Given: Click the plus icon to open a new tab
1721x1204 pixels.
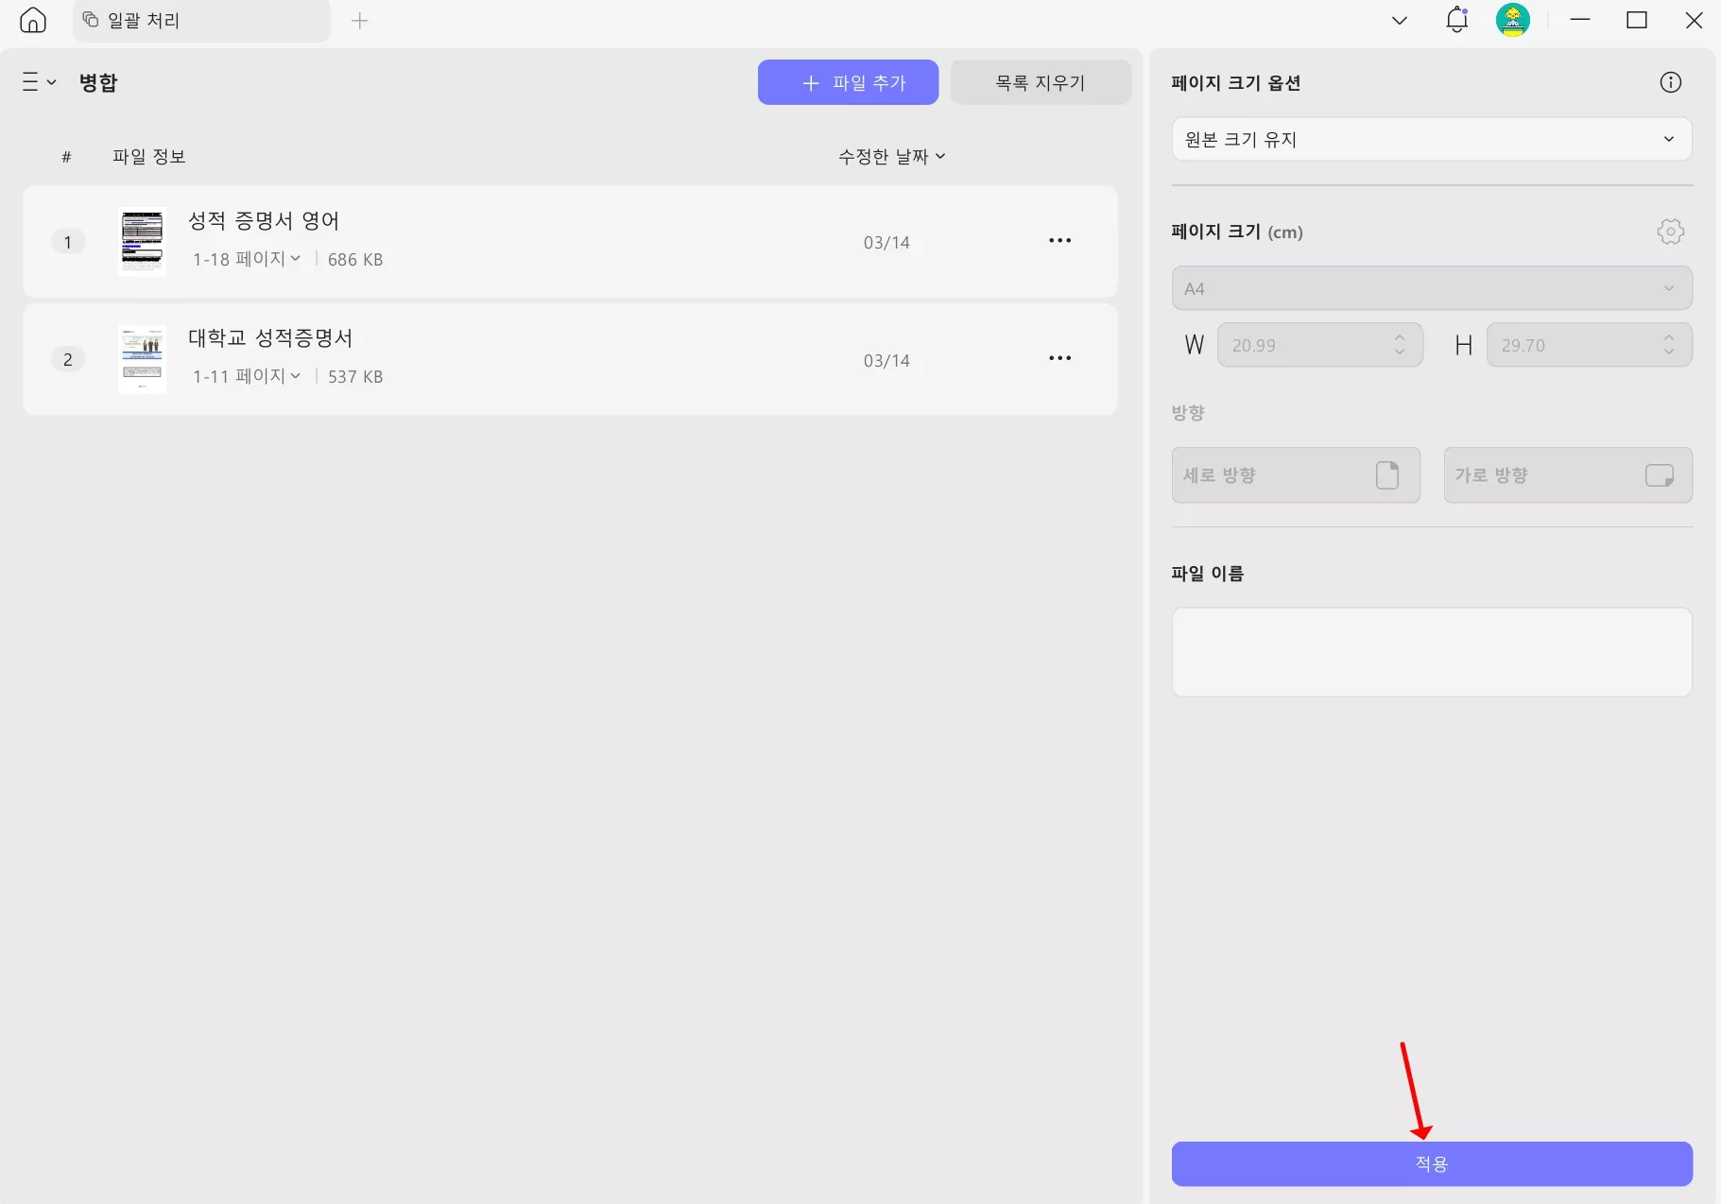Looking at the screenshot, I should point(359,20).
